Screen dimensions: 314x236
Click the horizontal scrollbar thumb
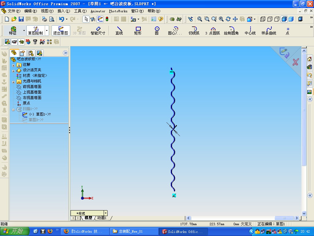(x=284, y=218)
